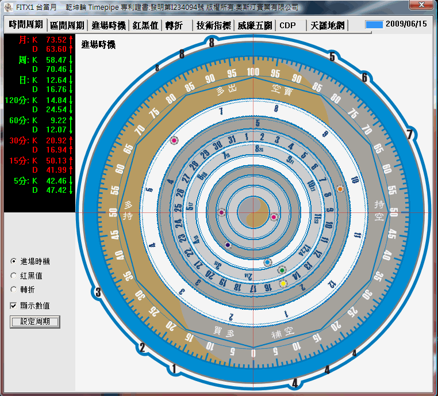Click the yellow marker dot near 15

click(x=283, y=284)
